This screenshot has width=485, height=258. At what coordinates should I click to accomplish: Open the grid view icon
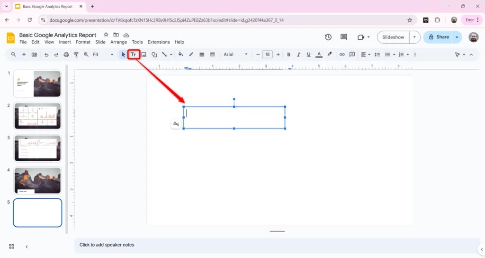[11, 247]
